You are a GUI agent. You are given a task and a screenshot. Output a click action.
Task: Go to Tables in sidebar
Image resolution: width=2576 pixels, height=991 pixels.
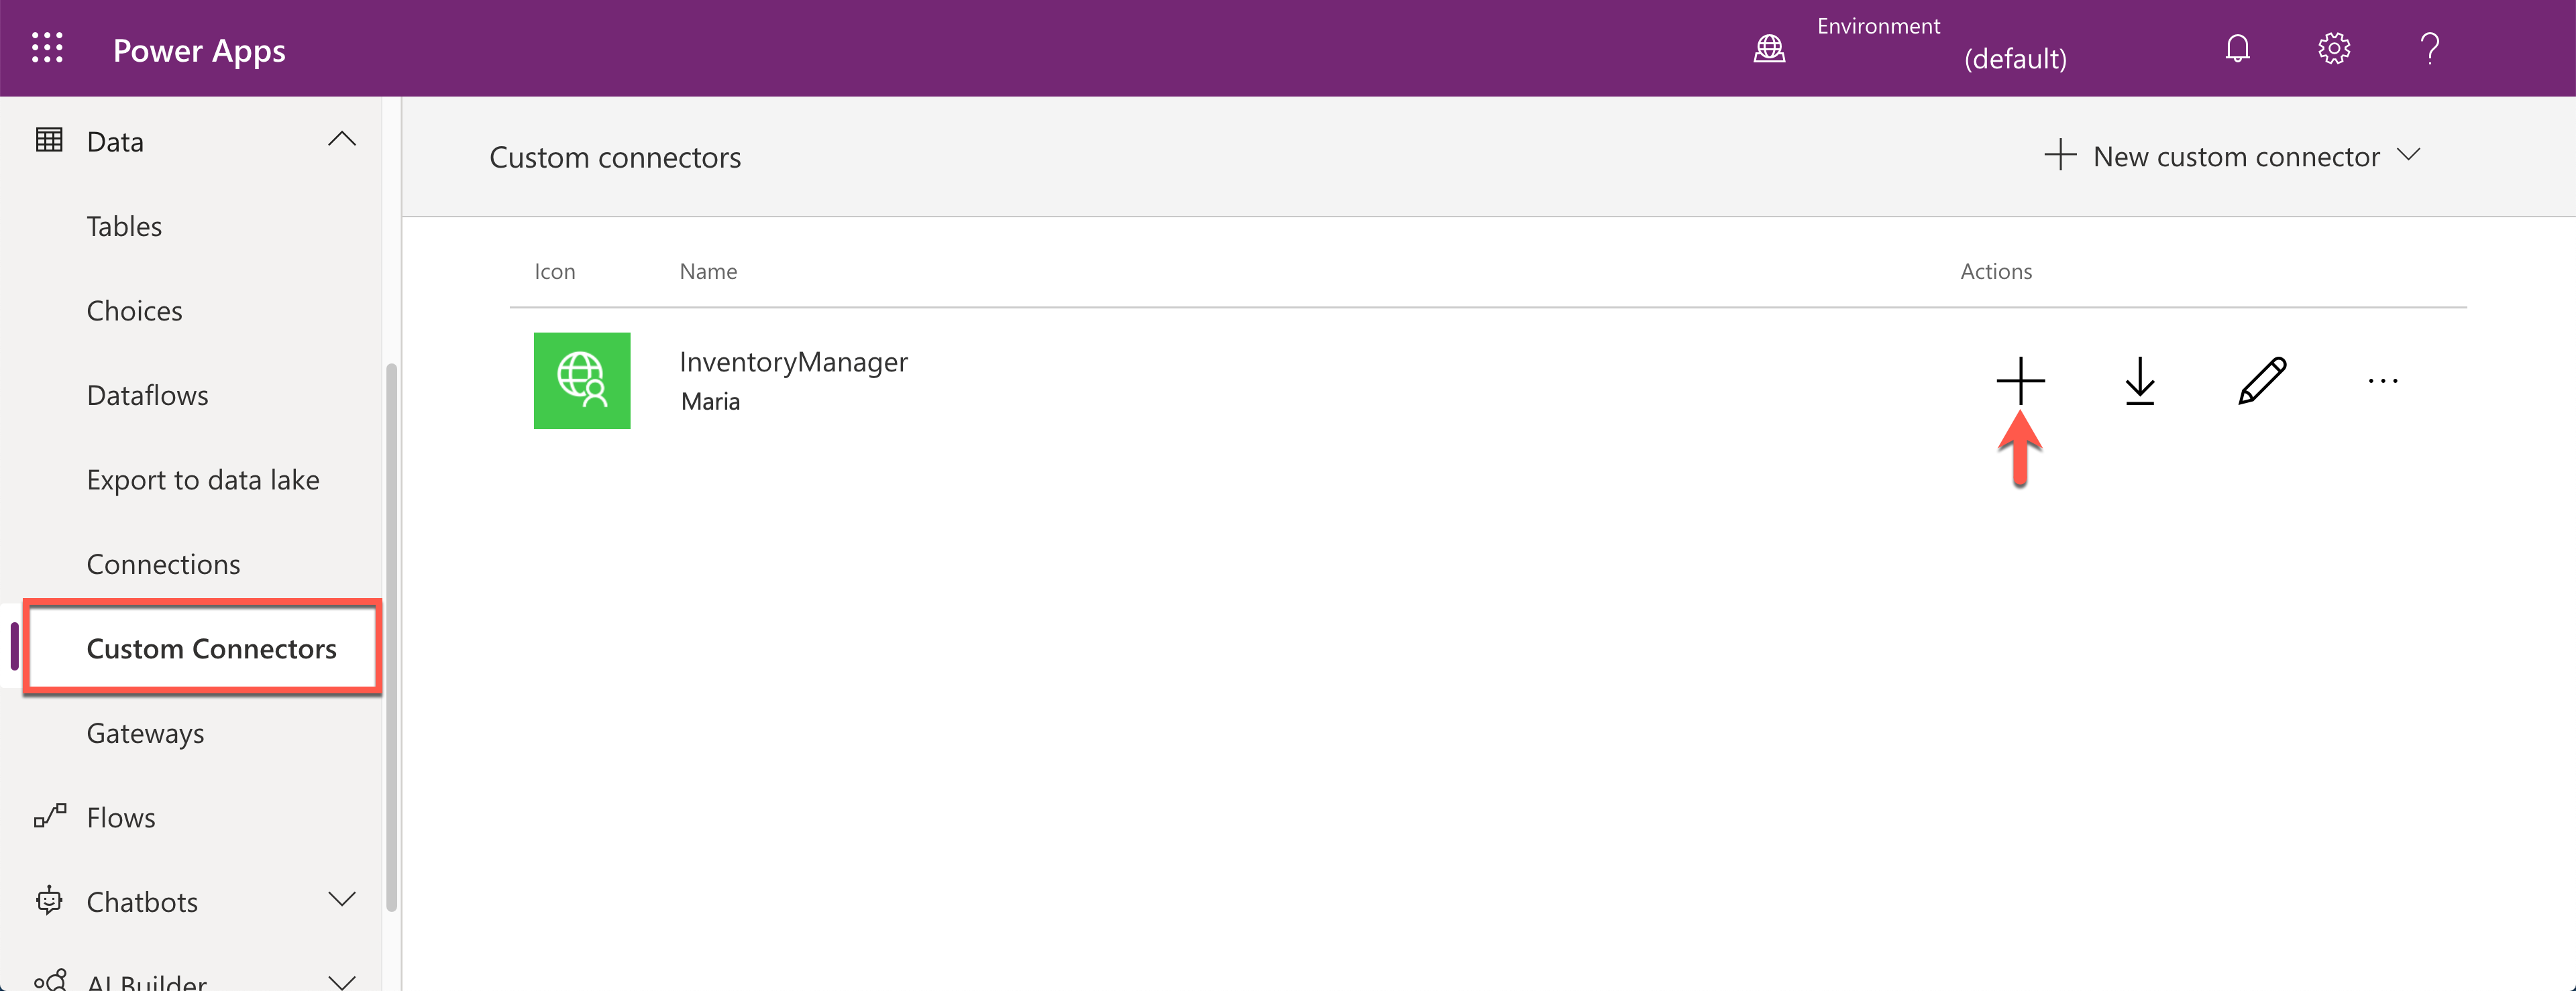(x=124, y=226)
